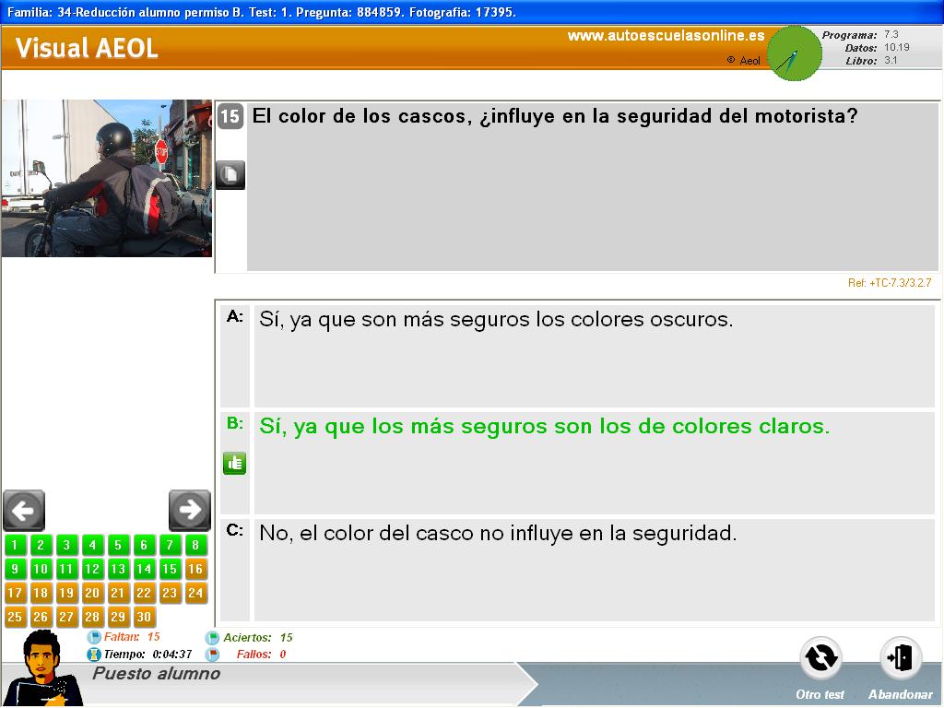Click the left arrow previous question button
The height and width of the screenshot is (708, 944).
click(x=24, y=510)
